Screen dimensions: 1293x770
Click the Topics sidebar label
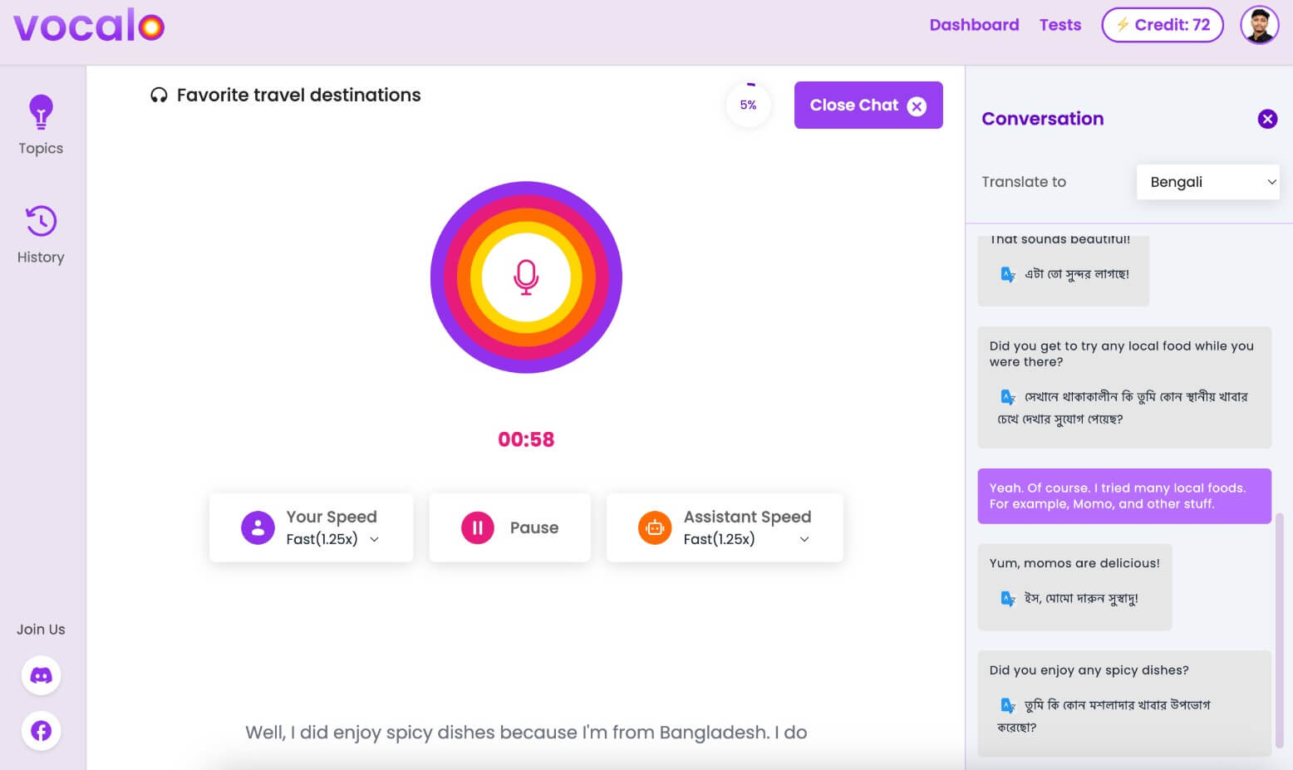point(41,148)
